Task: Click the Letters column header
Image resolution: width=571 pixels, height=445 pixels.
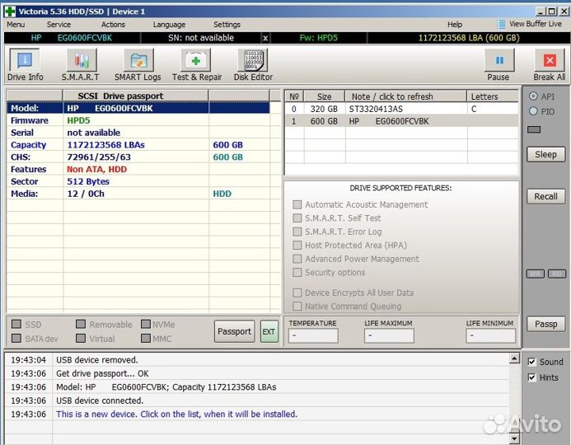Action: pos(493,96)
